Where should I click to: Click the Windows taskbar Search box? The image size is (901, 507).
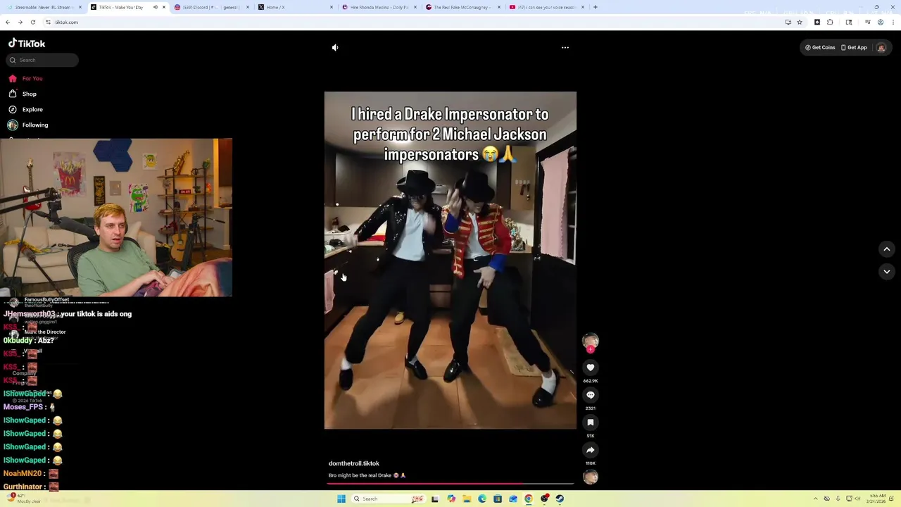coord(389,499)
